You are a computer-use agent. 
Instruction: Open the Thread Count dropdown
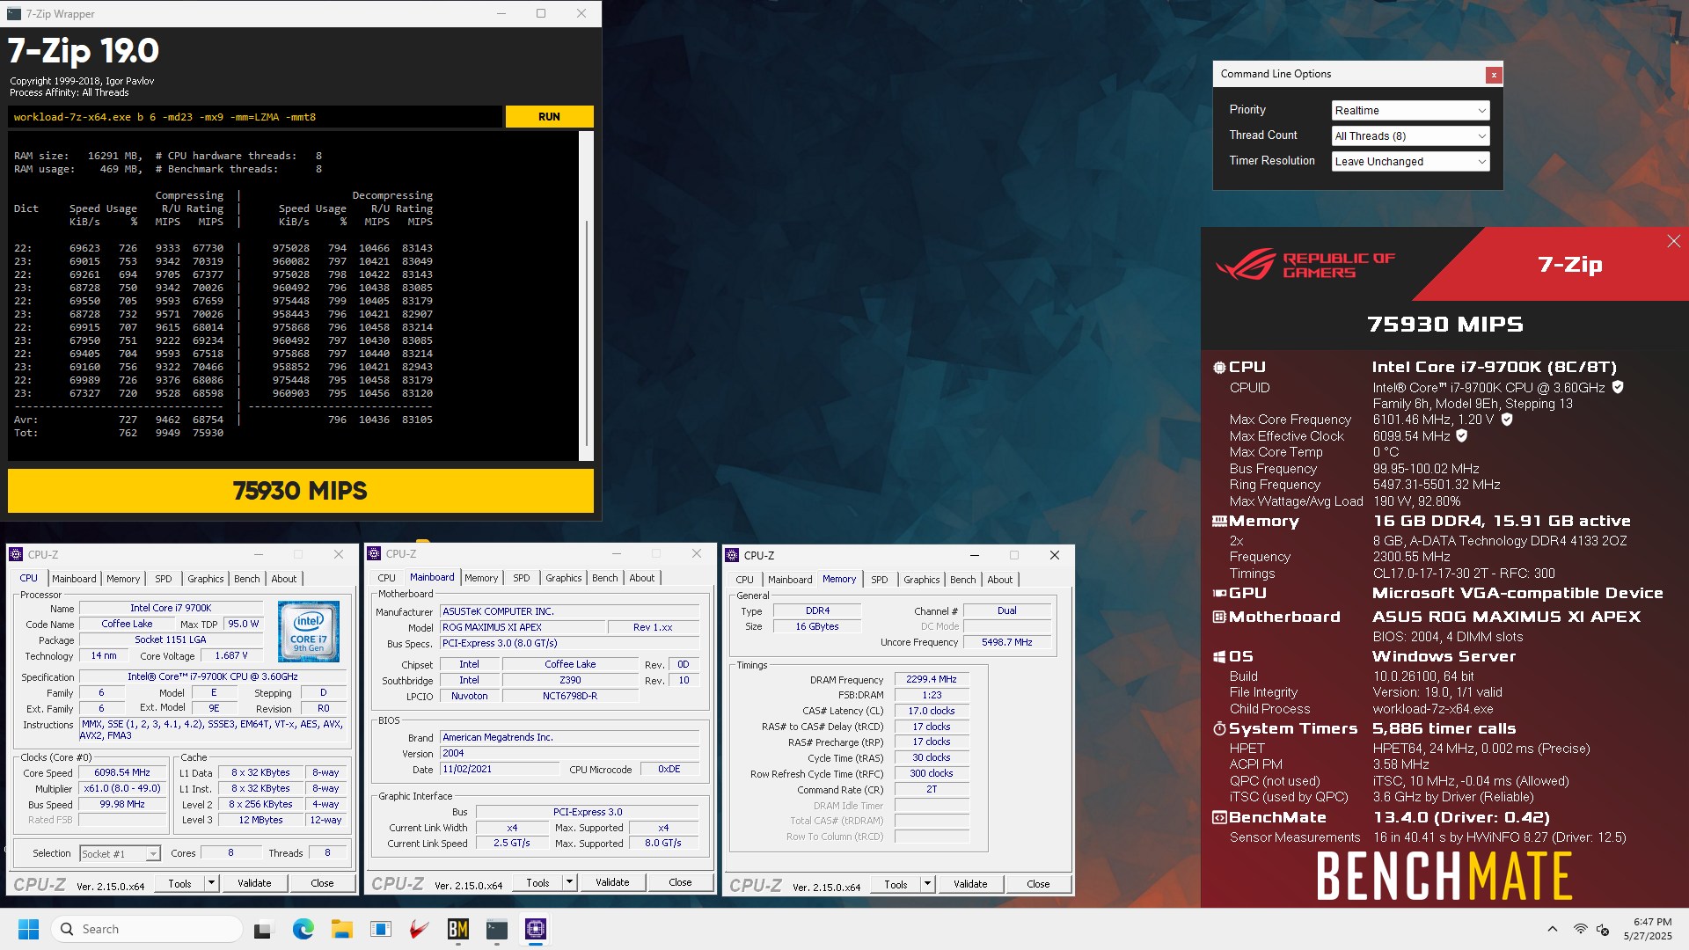point(1410,135)
